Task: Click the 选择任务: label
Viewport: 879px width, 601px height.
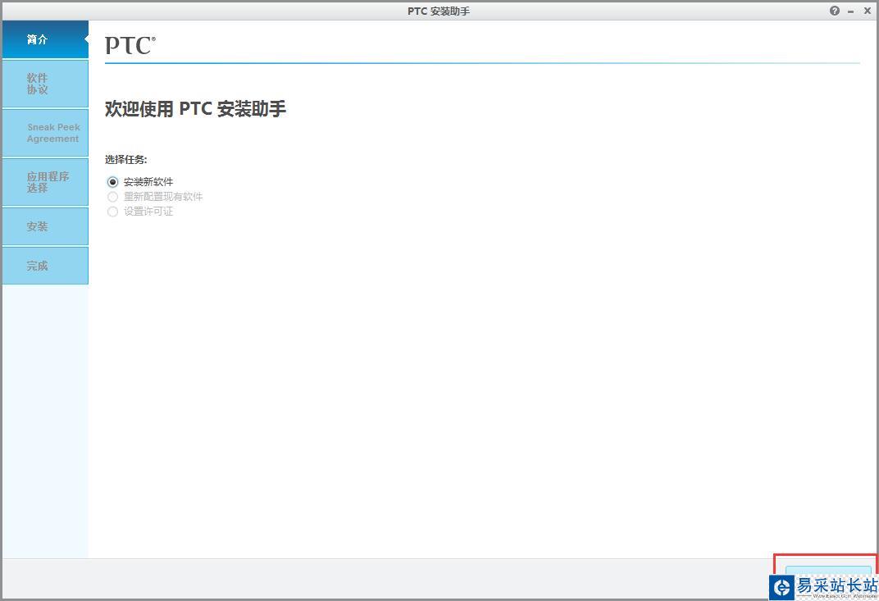Action: (126, 160)
